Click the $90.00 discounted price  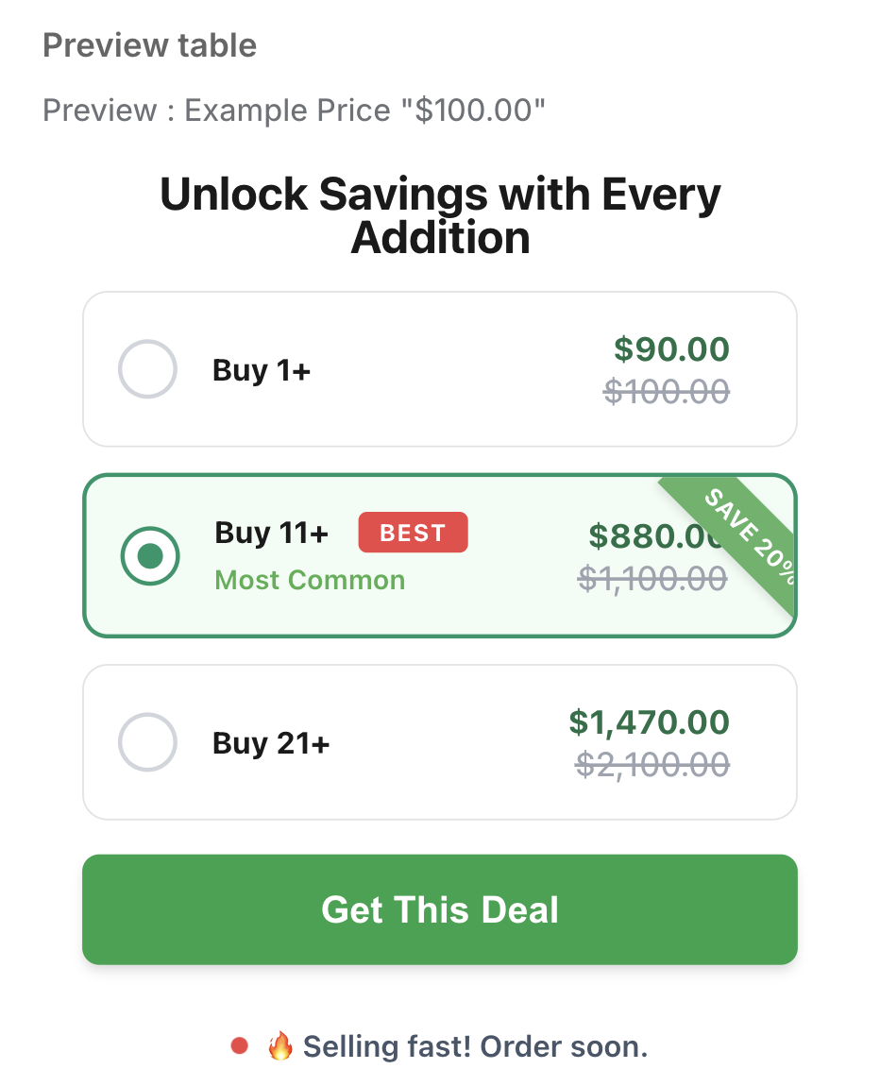pyautogui.click(x=671, y=349)
